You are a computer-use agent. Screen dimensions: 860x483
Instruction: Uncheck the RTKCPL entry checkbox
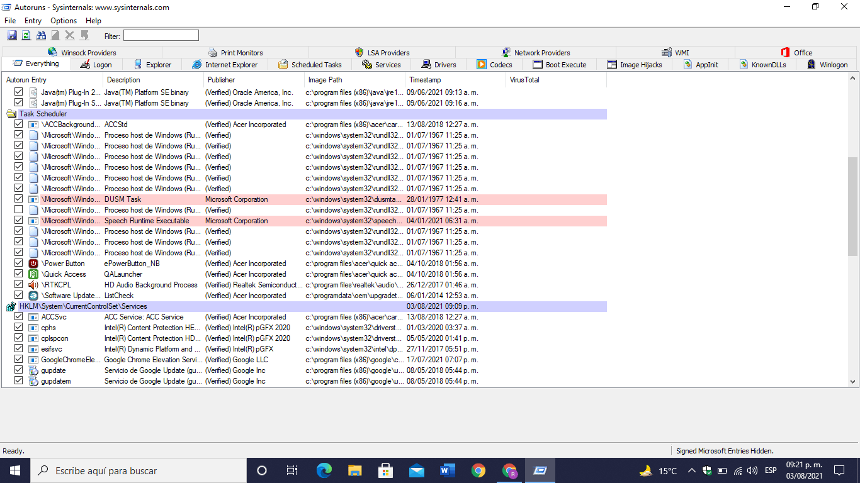19,285
